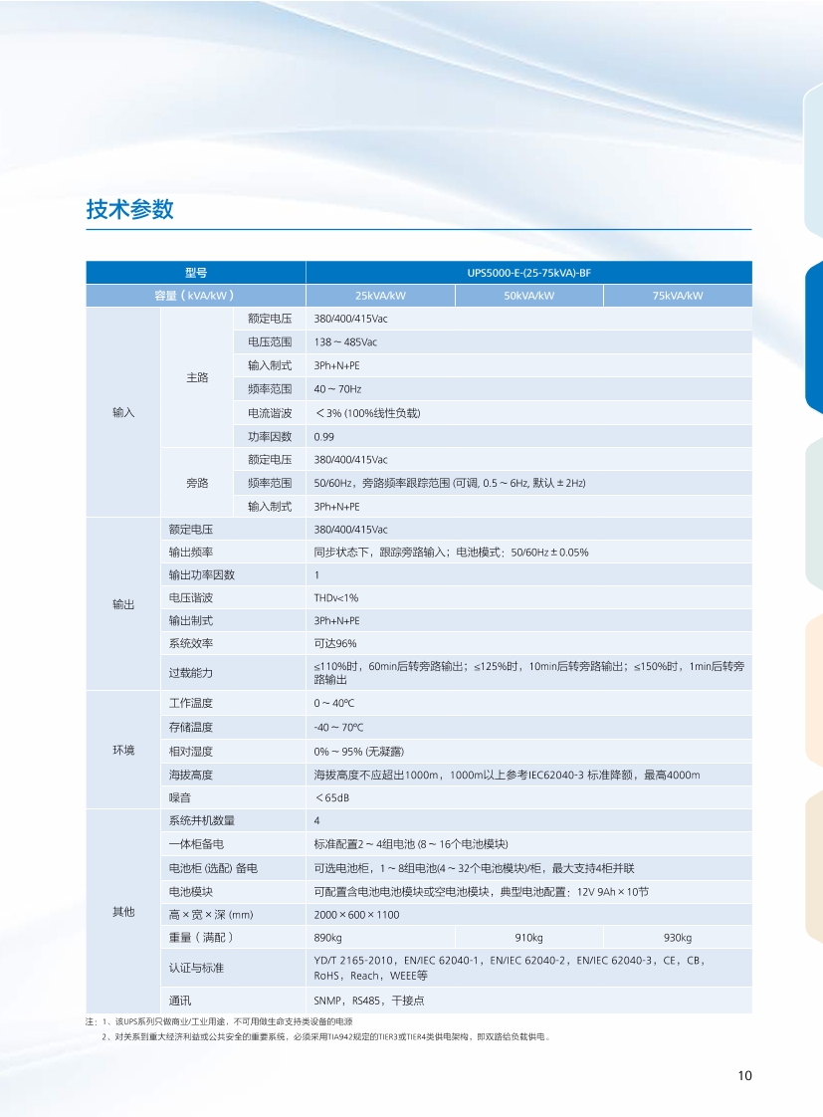Click the UPS5000-E-(25-75kVA)-BF model header
The height and width of the screenshot is (1117, 823).
pos(528,272)
